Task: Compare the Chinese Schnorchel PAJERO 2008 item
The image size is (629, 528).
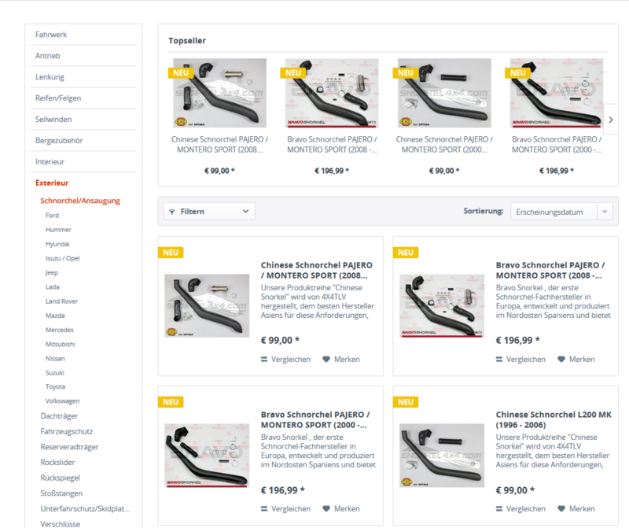Action: pyautogui.click(x=285, y=360)
